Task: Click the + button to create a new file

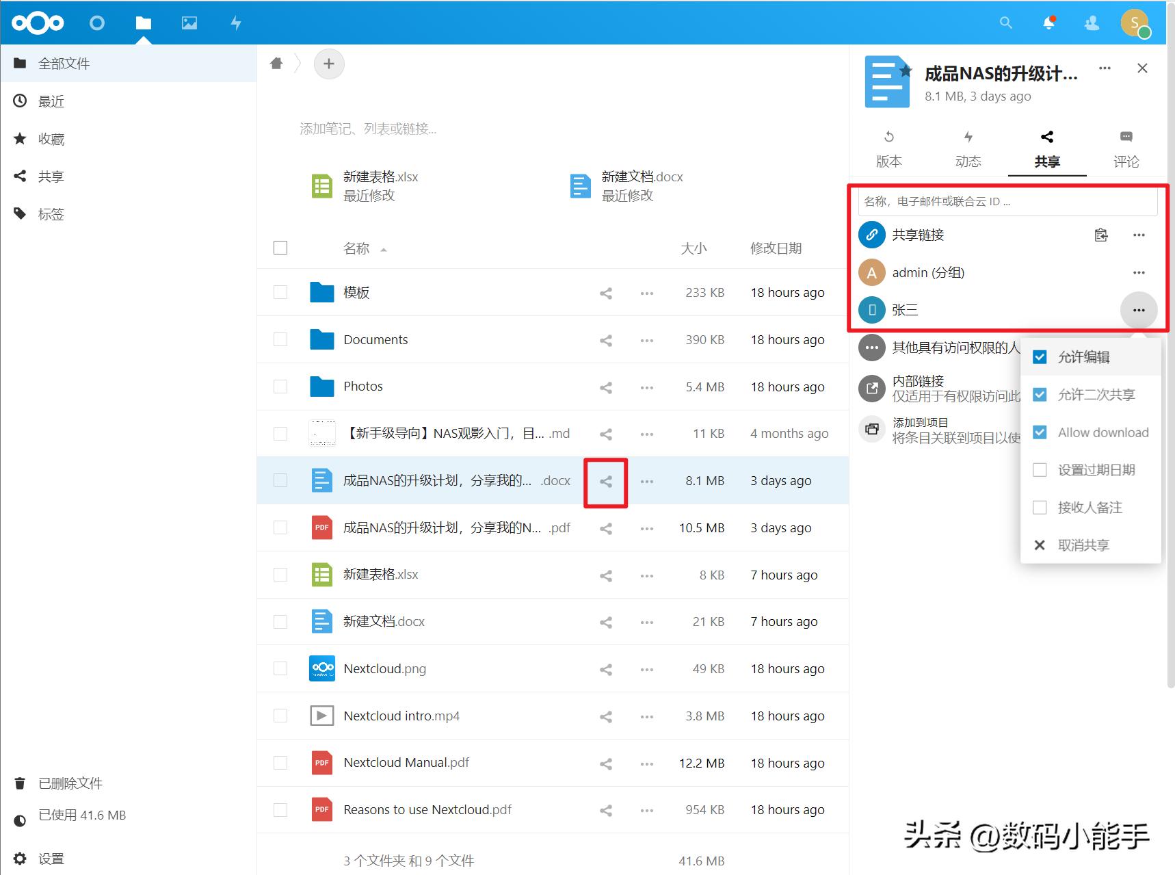Action: (329, 63)
